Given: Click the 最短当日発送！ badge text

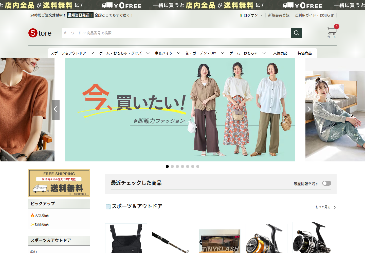Looking at the screenshot, I should click(80, 15).
